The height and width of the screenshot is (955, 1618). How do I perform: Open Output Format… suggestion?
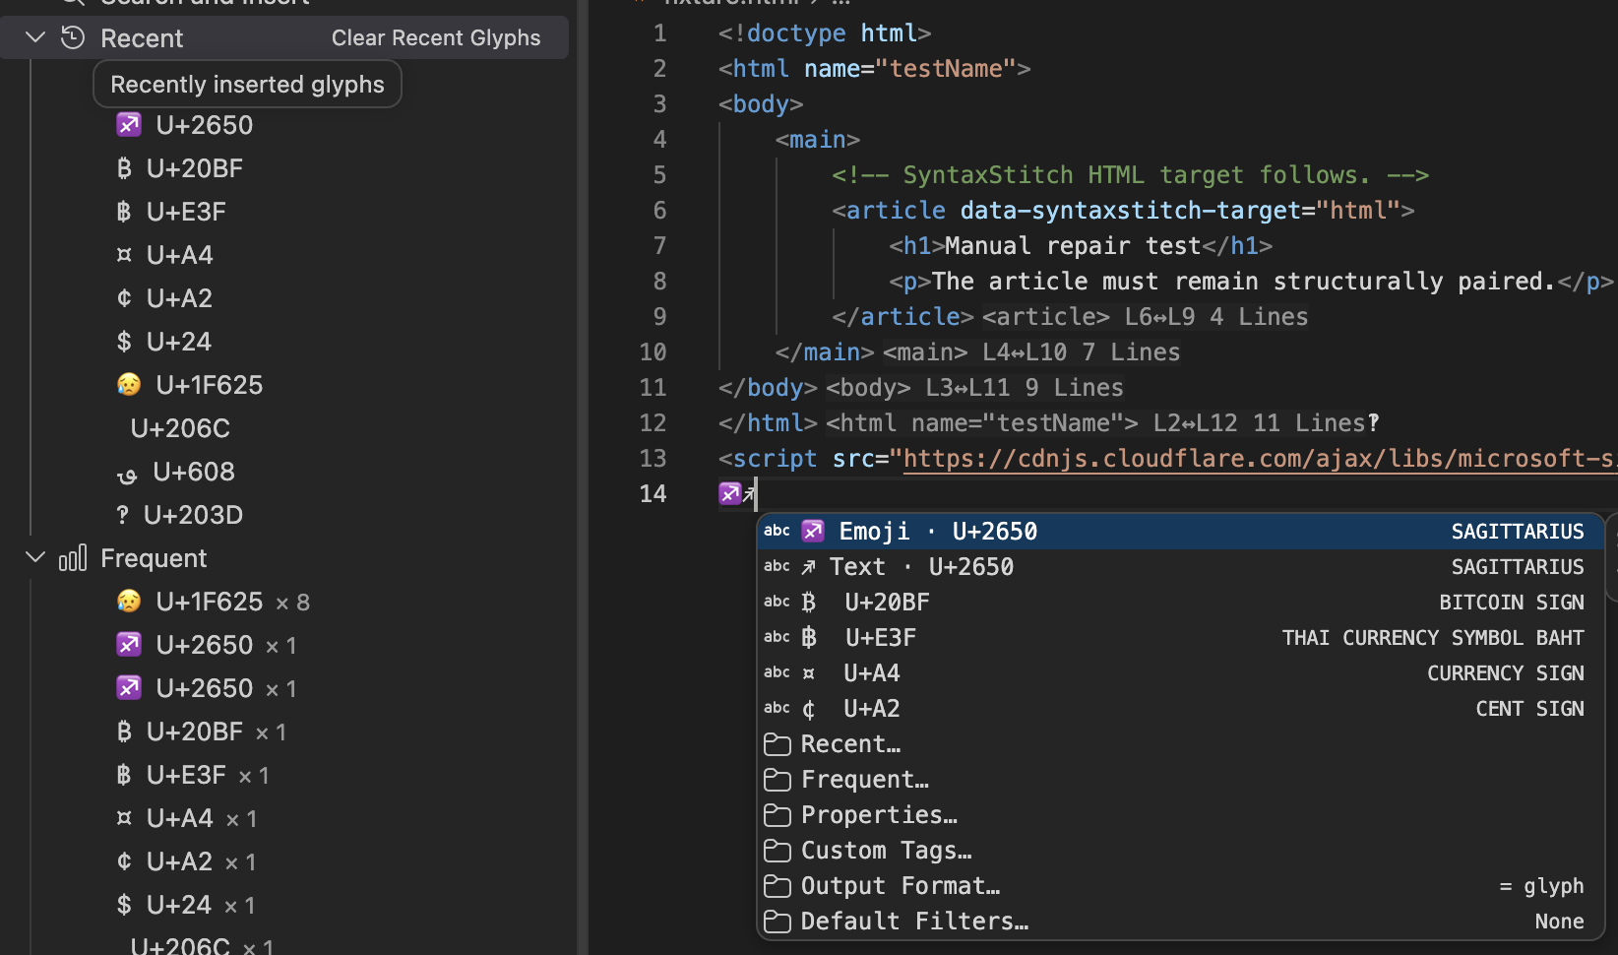pos(1180,886)
